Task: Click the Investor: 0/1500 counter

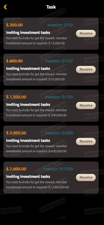Action: tap(58, 169)
